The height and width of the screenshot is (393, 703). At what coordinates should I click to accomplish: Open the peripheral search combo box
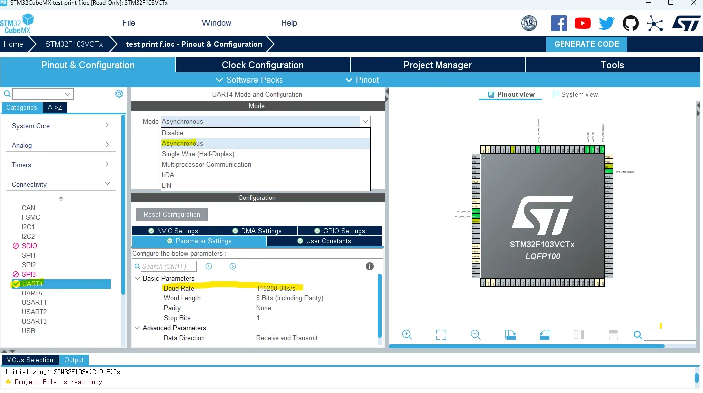(43, 94)
